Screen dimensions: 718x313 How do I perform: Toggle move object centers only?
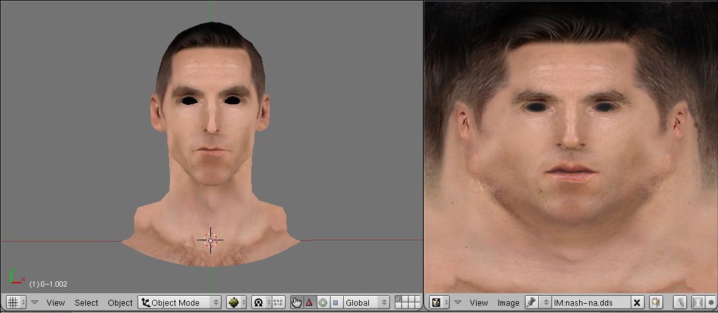coord(278,302)
